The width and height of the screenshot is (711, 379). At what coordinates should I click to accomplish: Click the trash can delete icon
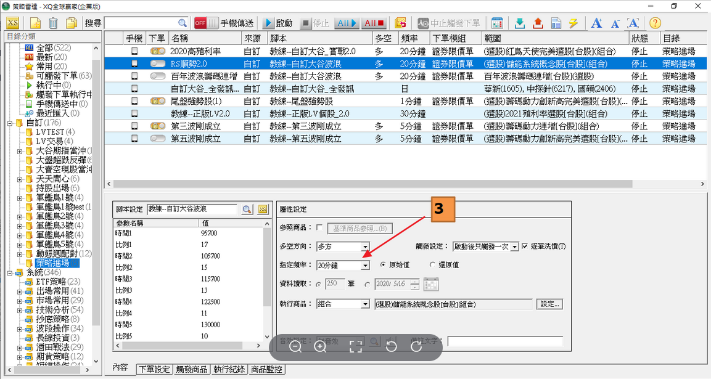tap(54, 23)
